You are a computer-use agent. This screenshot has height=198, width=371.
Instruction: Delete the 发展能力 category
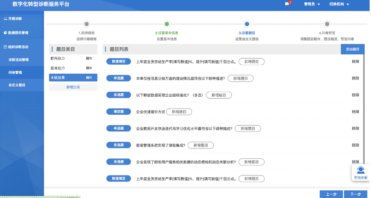click(89, 68)
